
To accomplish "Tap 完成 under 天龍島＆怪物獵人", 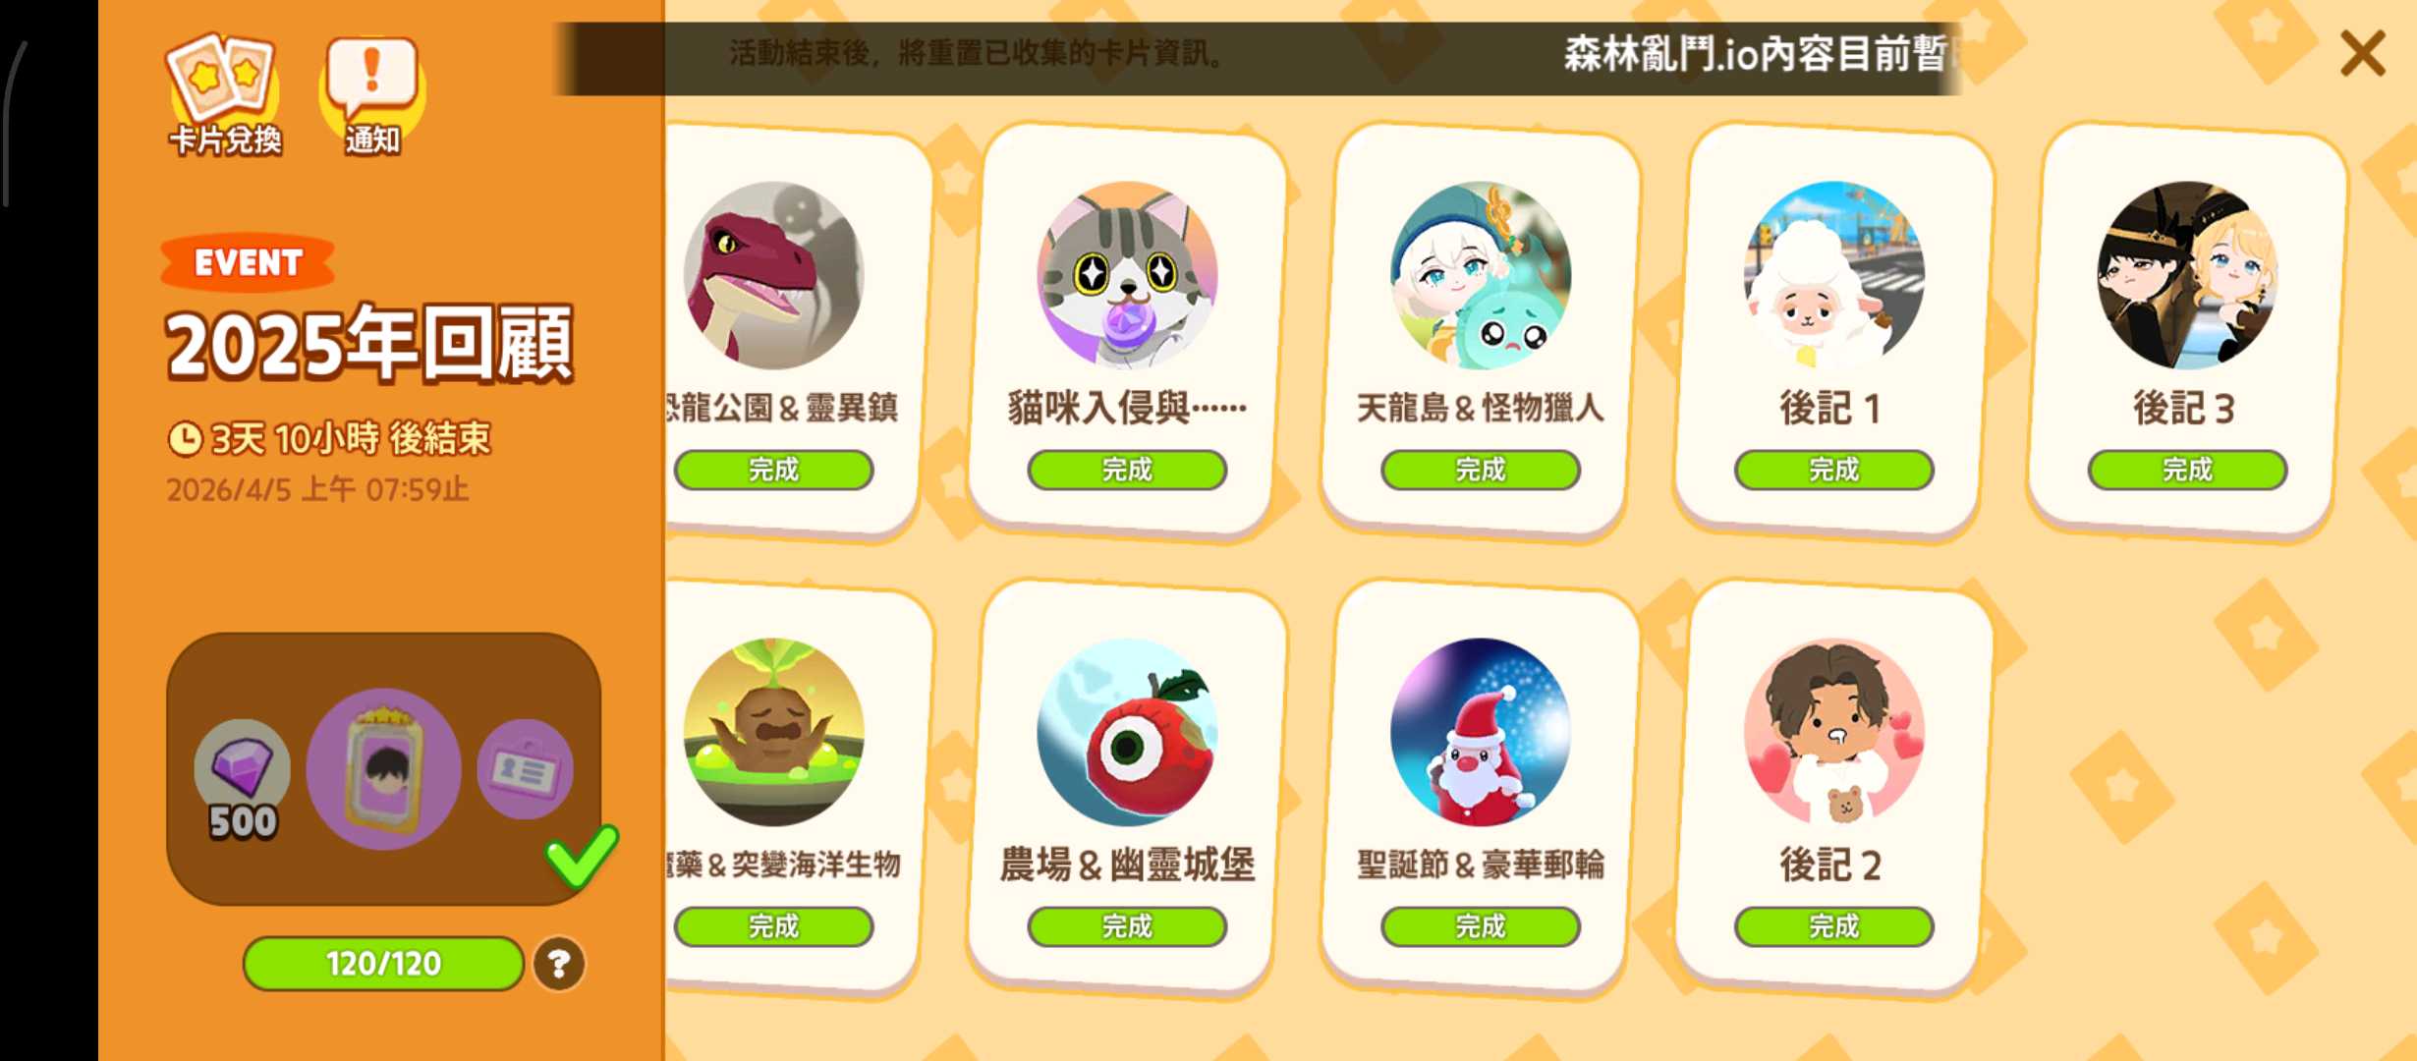I will 1481,470.
